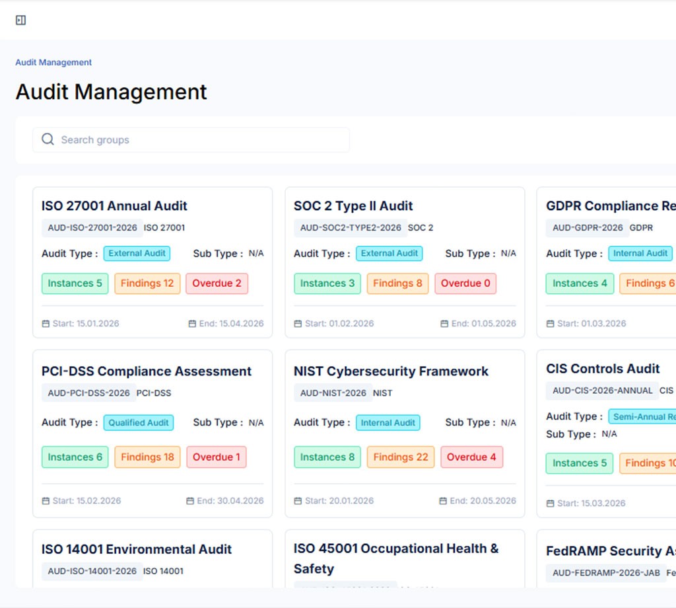Click the 'SOC 2' framework label
Screen dimensions: 676x608
coord(421,228)
